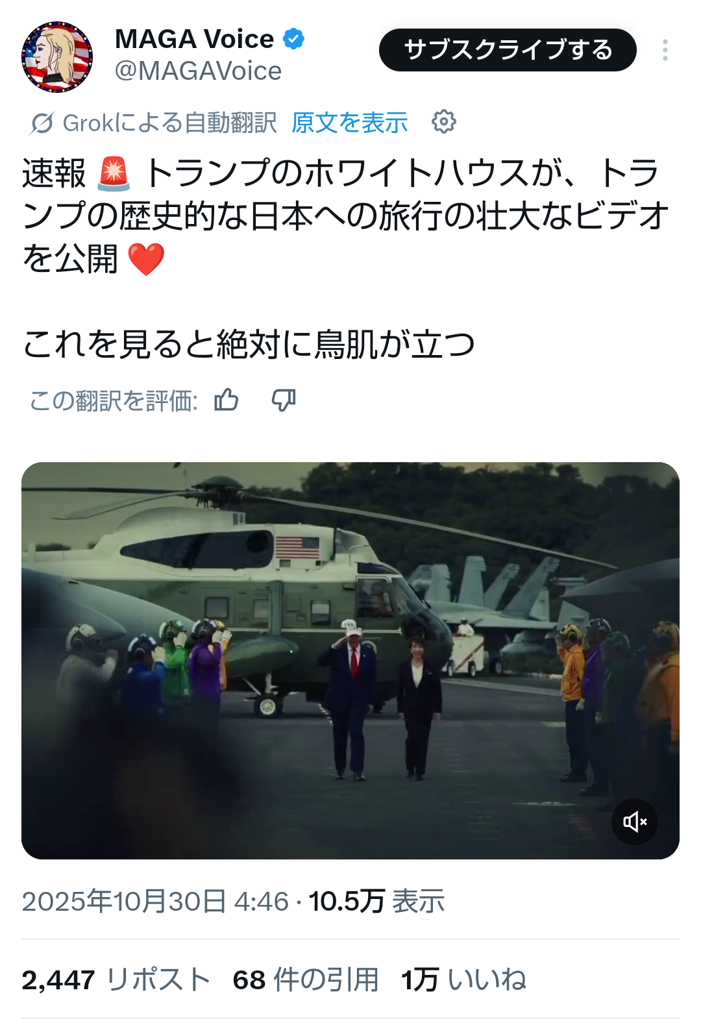
Task: Open the MAGA Voice profile avatar
Action: tap(57, 57)
